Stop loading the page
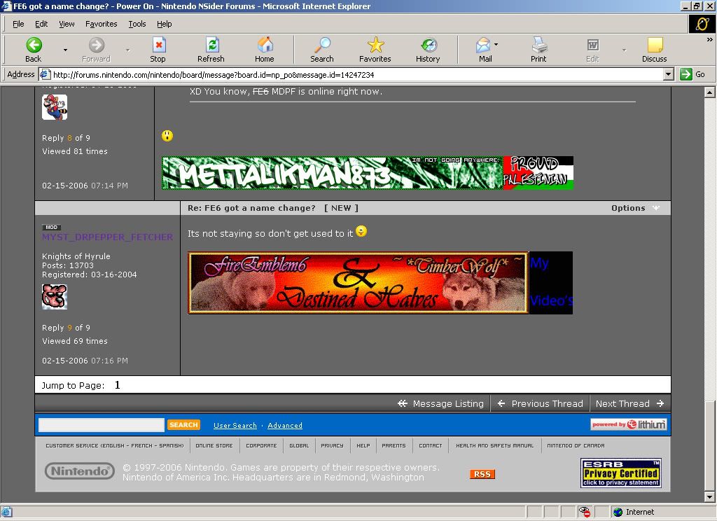The height and width of the screenshot is (521, 717). (158, 50)
